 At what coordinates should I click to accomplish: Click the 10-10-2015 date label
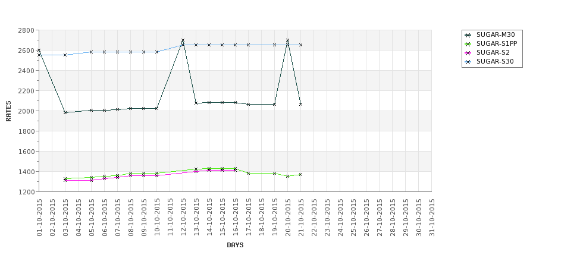(157, 218)
